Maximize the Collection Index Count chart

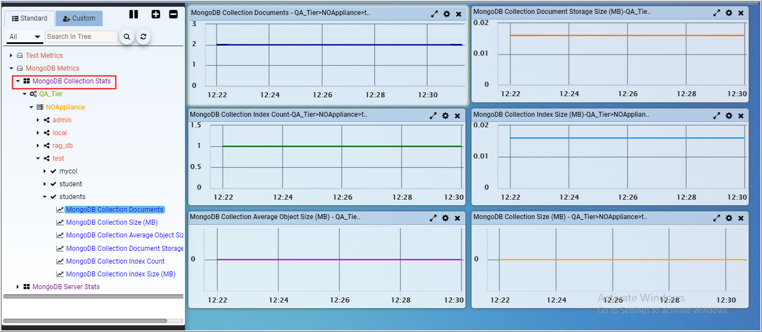(x=433, y=116)
